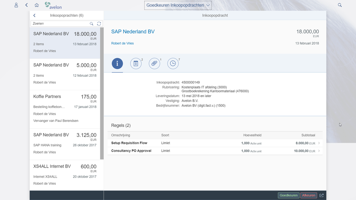Image resolution: width=356 pixels, height=200 pixels.
Task: Click the search icon in the Zoeken field
Action: [x=91, y=23]
